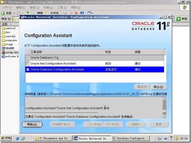Open the 收藏(A) menu
The image size is (191, 143).
[48, 8]
